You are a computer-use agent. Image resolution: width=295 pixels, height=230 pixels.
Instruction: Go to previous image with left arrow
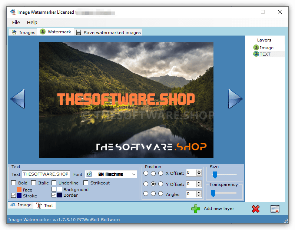tap(18, 99)
